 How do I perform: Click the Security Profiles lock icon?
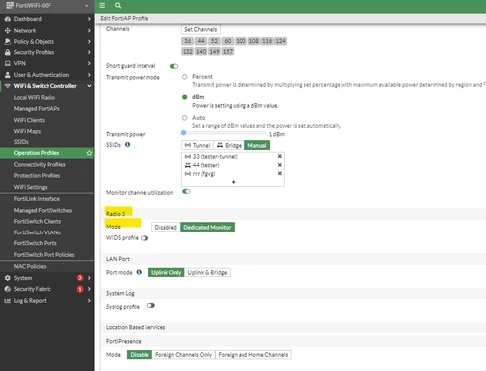point(8,52)
